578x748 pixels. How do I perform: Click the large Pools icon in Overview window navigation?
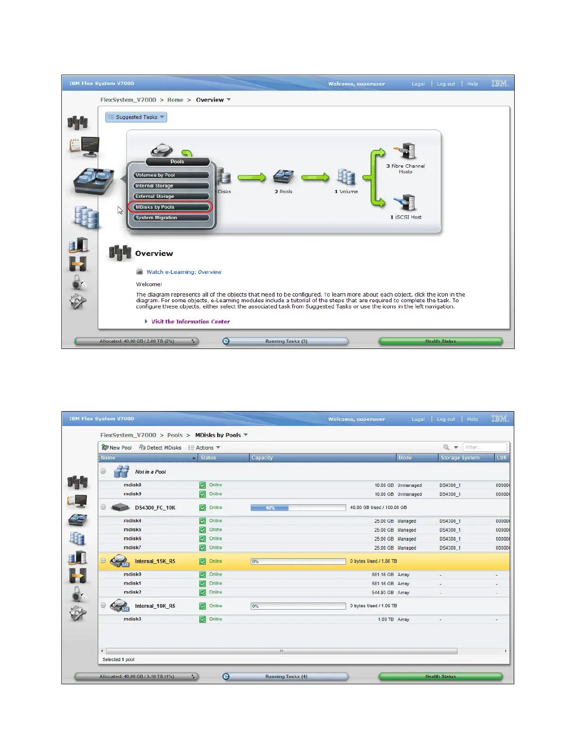(93, 181)
